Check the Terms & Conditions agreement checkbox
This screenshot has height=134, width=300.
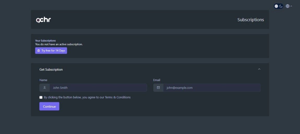click(41, 97)
